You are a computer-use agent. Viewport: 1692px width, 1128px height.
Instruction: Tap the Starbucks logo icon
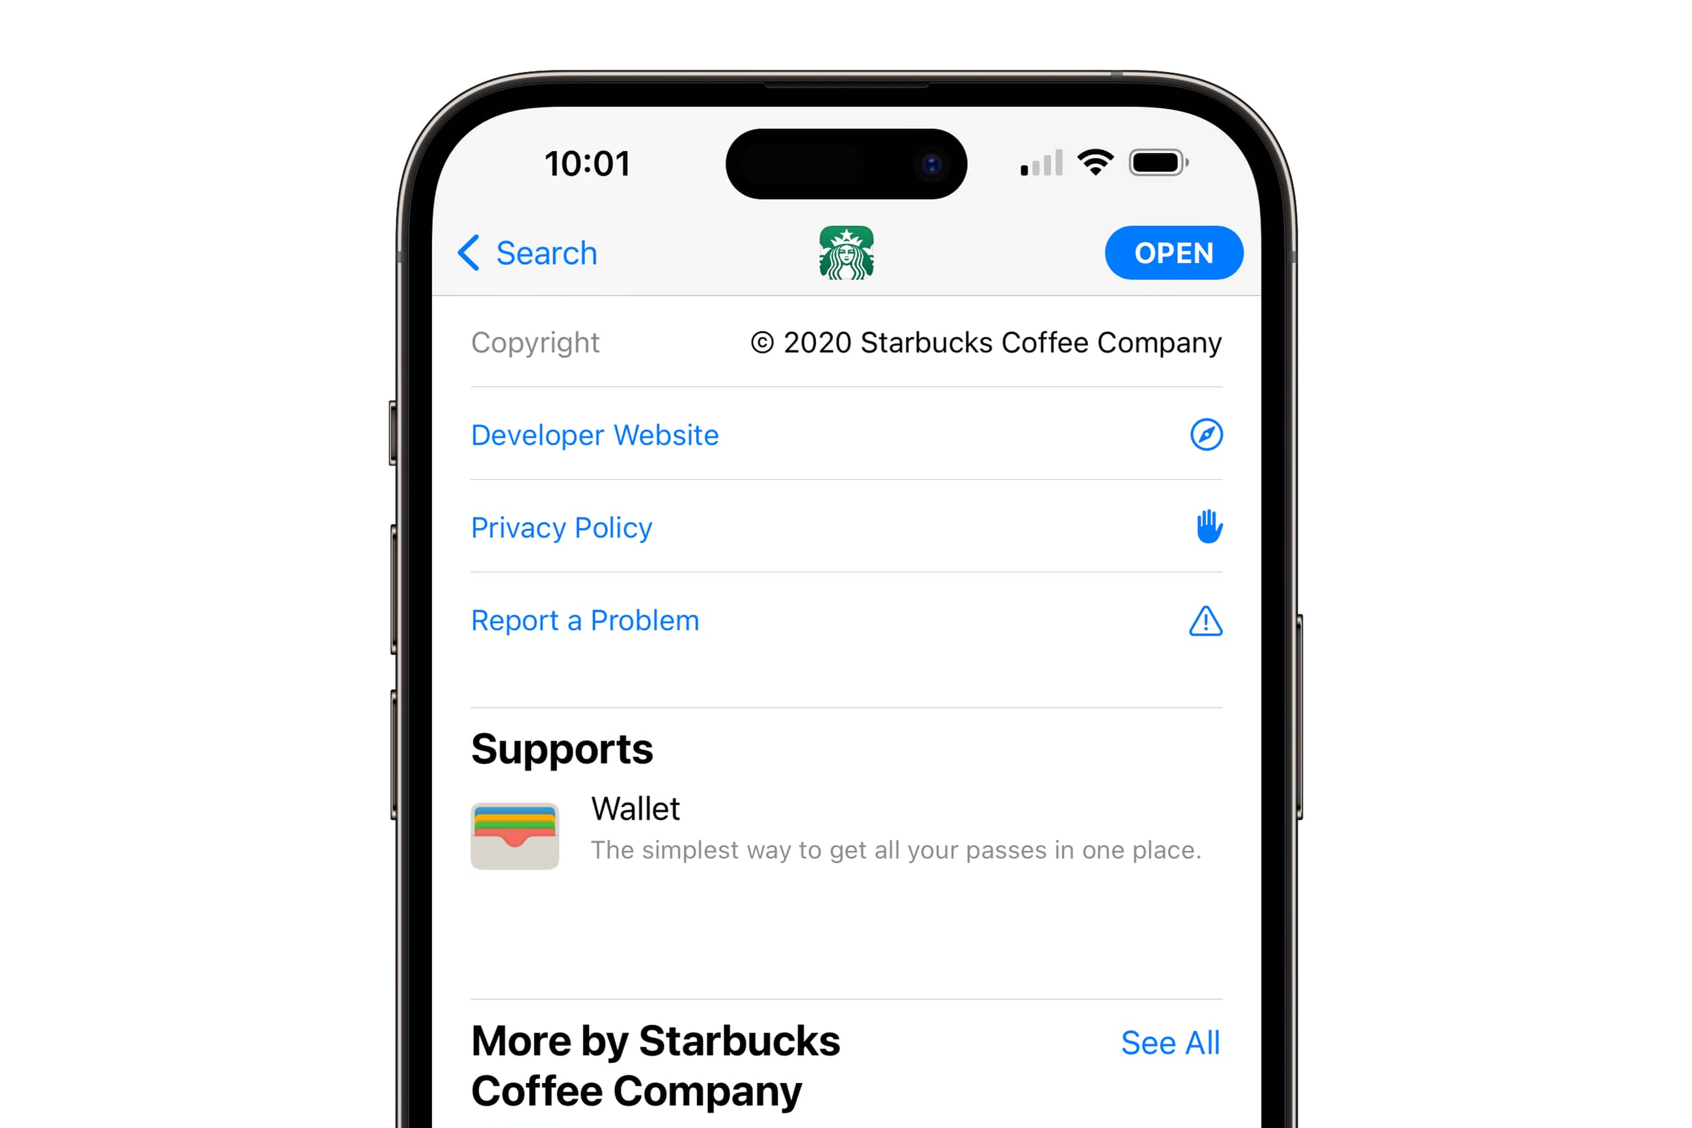click(x=847, y=254)
